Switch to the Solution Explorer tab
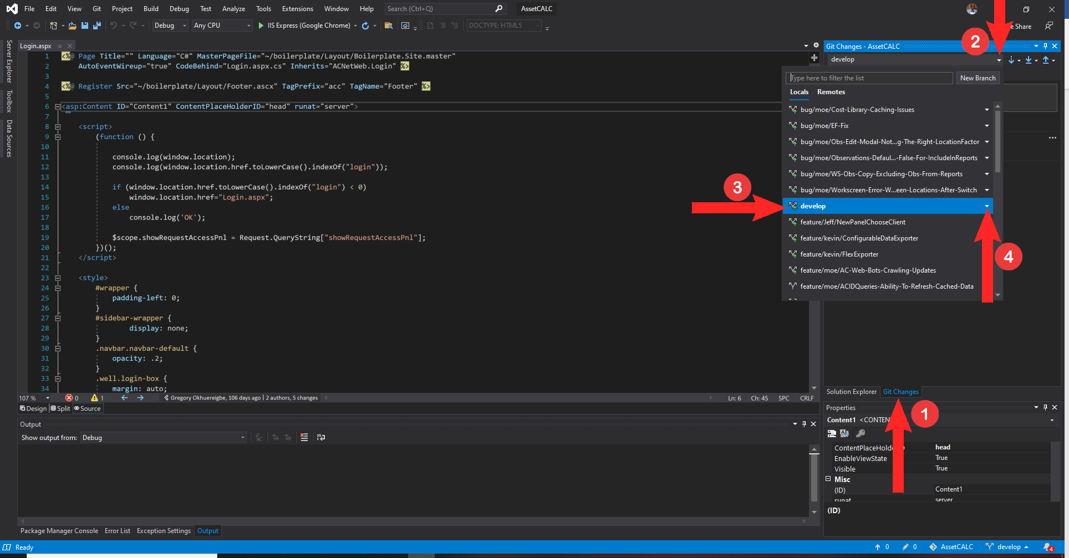Screen dimensions: 1069x558 [851, 392]
